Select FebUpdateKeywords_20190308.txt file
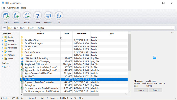The image size is (177, 100). (x=74, y=91)
